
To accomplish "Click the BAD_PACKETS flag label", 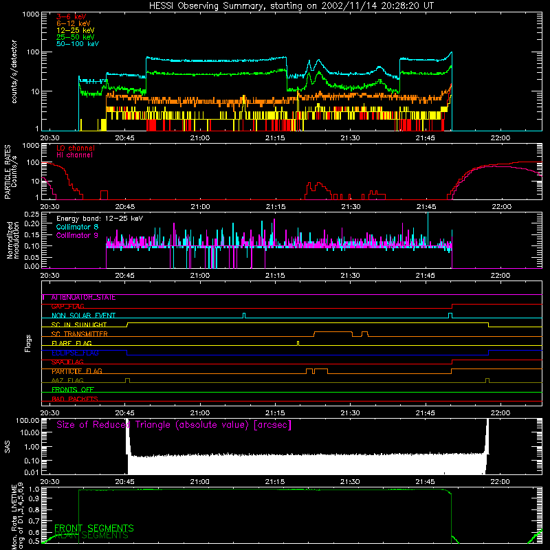I will [x=75, y=399].
